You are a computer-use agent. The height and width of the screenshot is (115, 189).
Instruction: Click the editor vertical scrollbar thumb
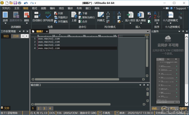[147, 53]
